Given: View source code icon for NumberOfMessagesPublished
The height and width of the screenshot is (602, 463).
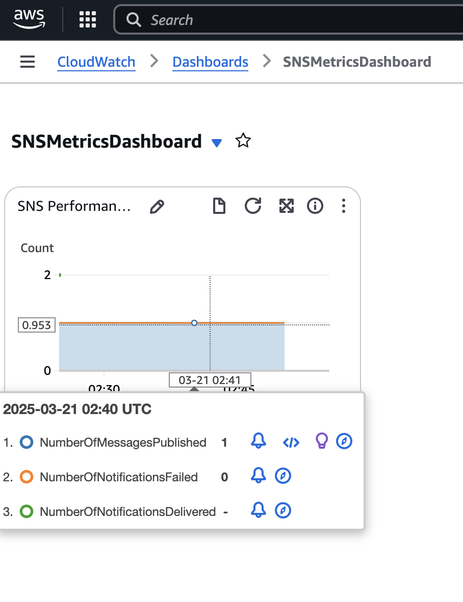Looking at the screenshot, I should [x=291, y=443].
